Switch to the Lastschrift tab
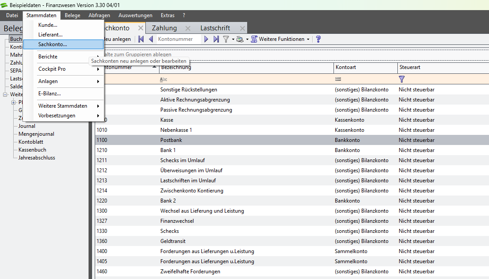489x279 pixels. 215,28
